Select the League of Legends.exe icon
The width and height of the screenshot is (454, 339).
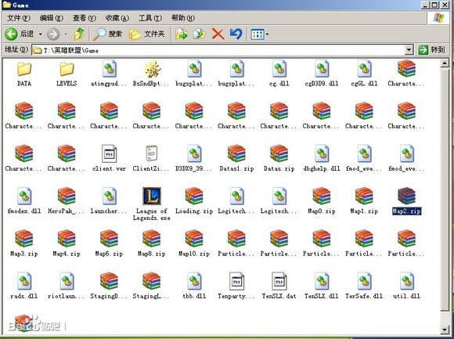coord(151,197)
